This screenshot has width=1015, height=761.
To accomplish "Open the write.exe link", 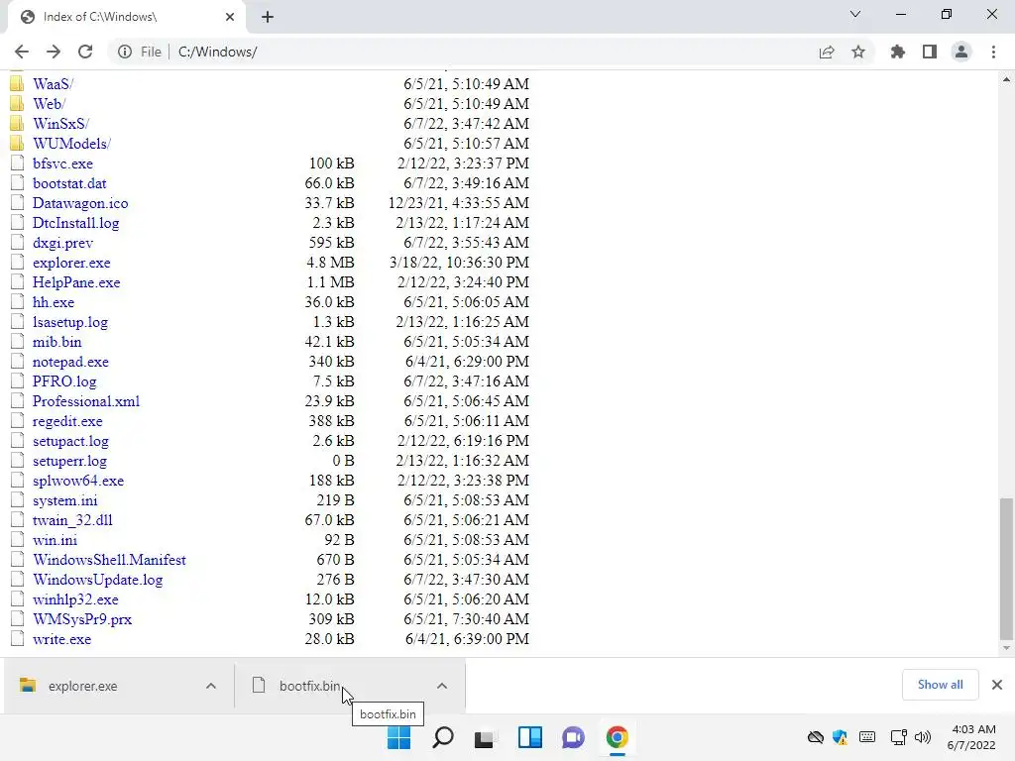I will point(62,639).
